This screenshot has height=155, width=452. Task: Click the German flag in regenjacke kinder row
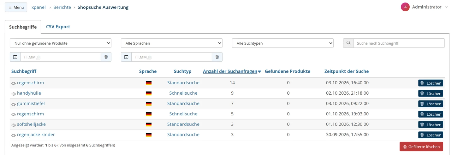(149, 135)
